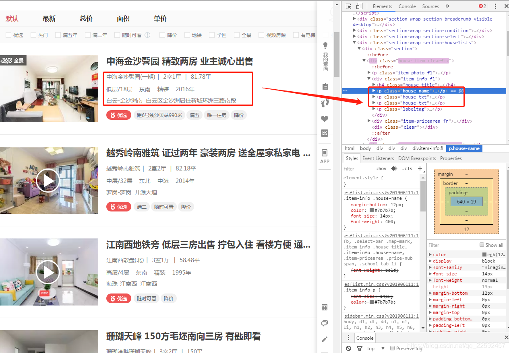
Task: Check the 优选 filter checkbox
Action: (x=8, y=35)
